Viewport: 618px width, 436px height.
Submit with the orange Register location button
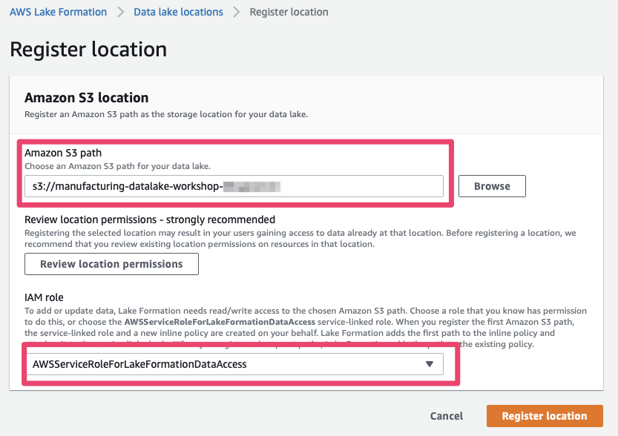[545, 416]
